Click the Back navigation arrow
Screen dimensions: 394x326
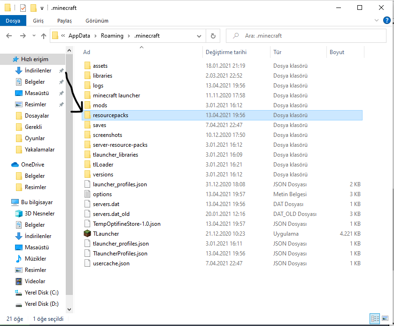[x=9, y=36]
